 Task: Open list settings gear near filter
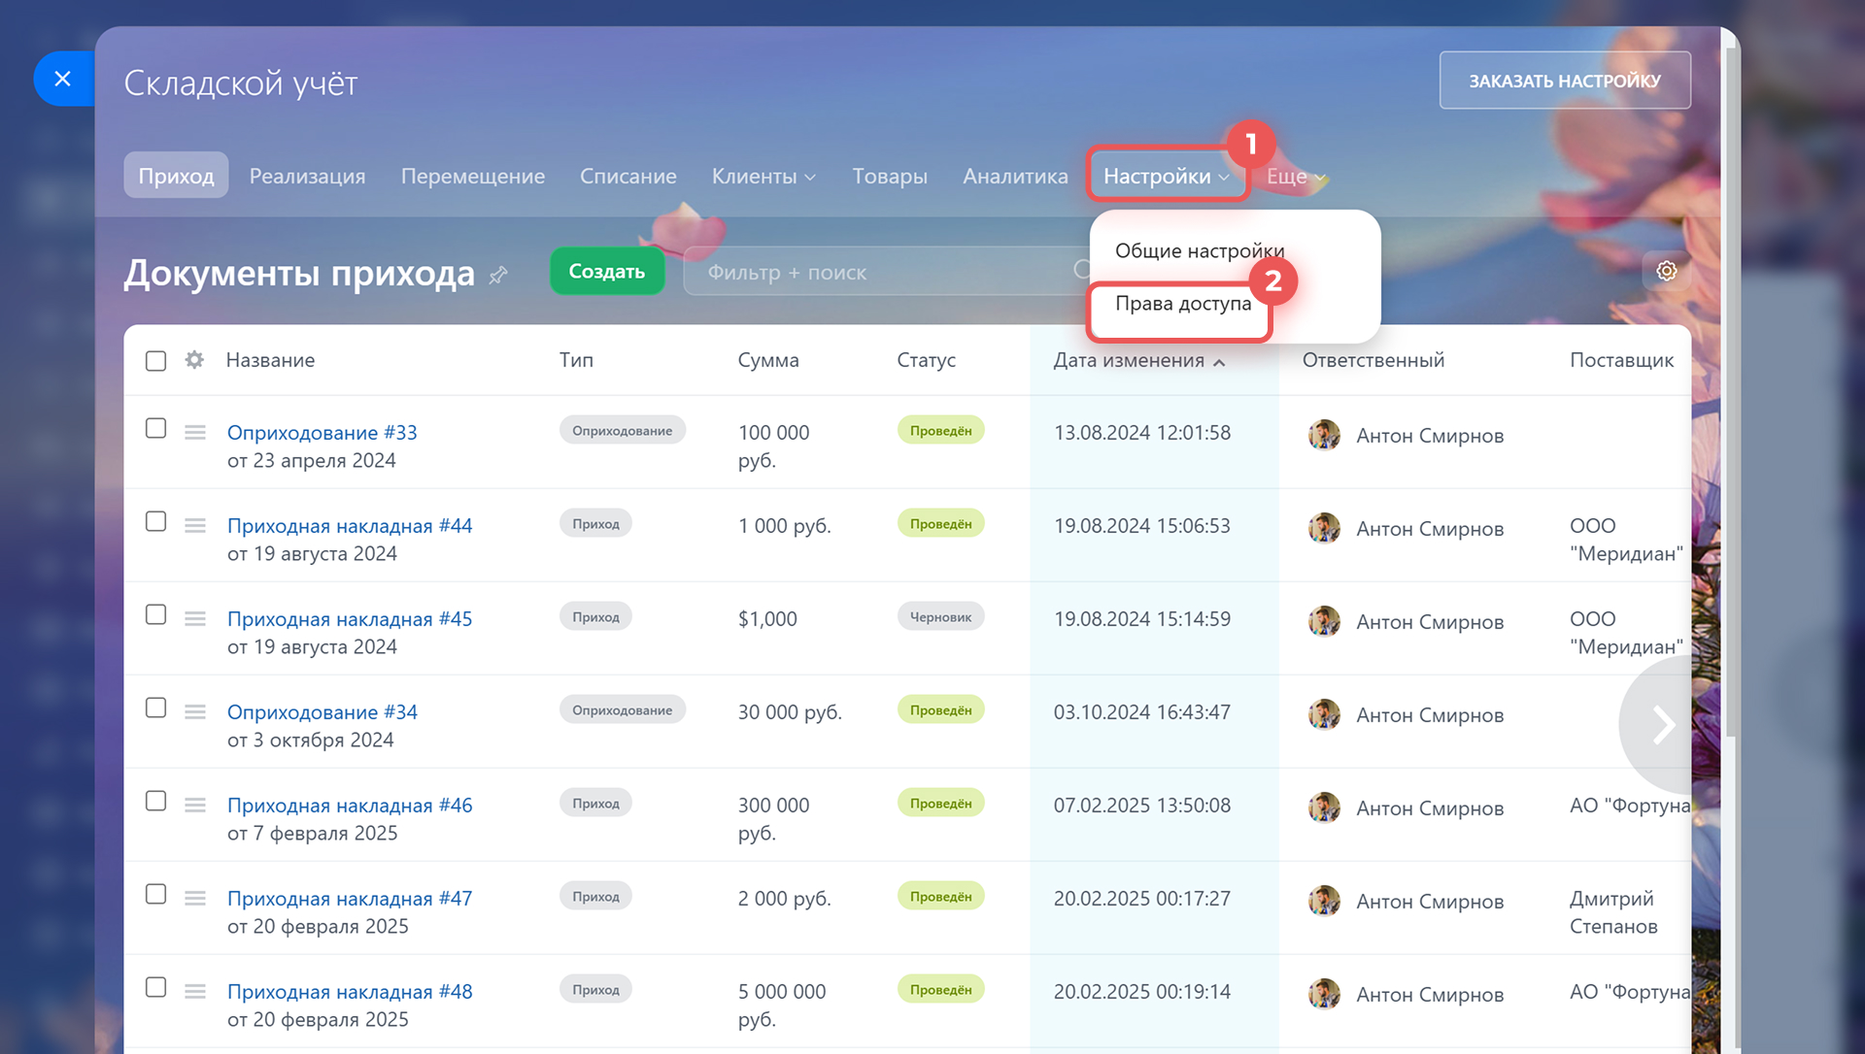(x=1666, y=272)
